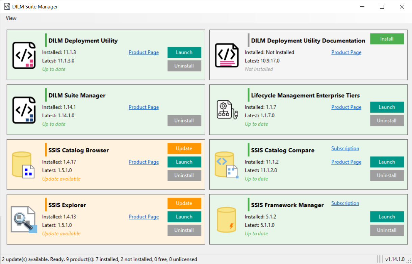Click "Latest: 10.9.17.0" version text
412x264 pixels.
tap(262, 61)
